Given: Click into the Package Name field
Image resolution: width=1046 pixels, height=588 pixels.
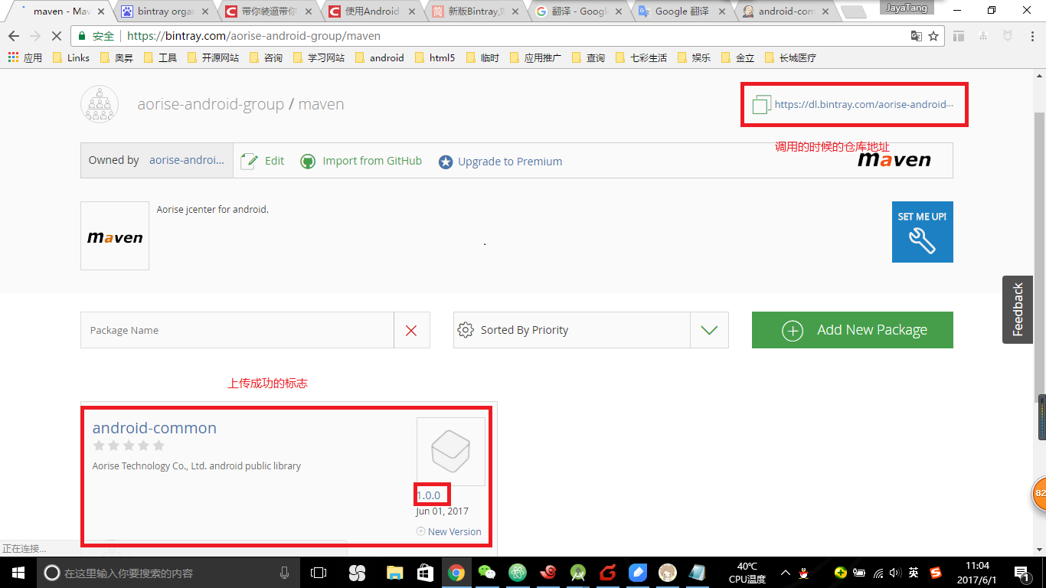Looking at the screenshot, I should [x=237, y=330].
